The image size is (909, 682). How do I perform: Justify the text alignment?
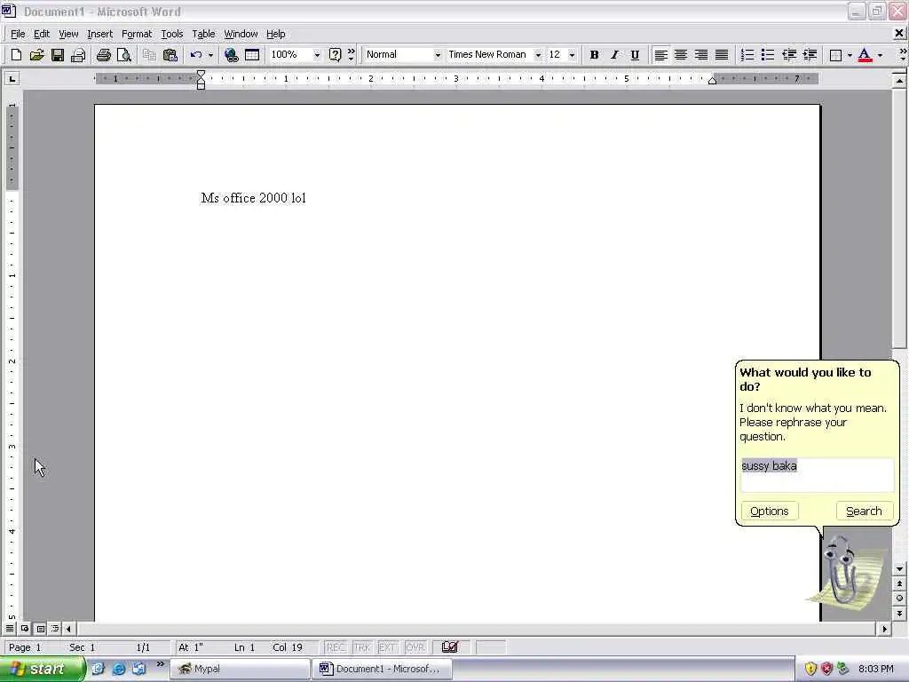point(722,55)
